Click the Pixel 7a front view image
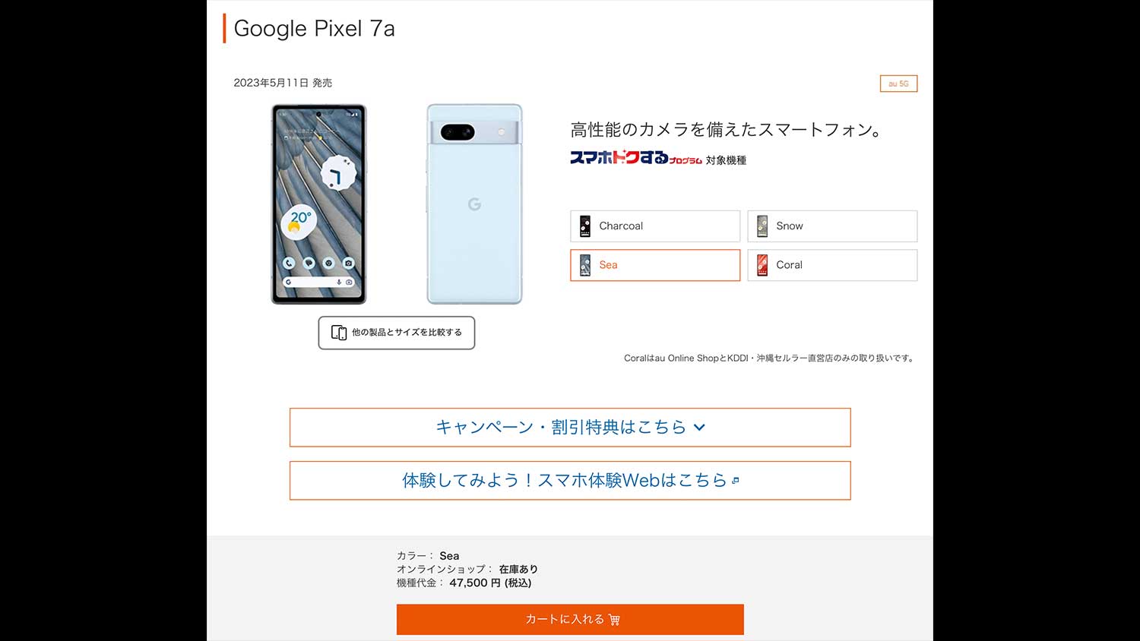The image size is (1140, 641). coord(319,204)
